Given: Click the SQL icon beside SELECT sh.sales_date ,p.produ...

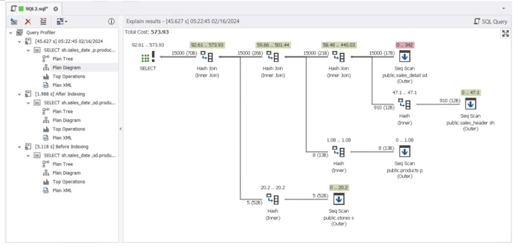Looking at the screenshot, I should tap(37, 50).
